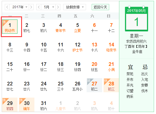The width and height of the screenshot is (156, 114).
Task: Select May 28 初三 holiday date
Action: (111, 85)
